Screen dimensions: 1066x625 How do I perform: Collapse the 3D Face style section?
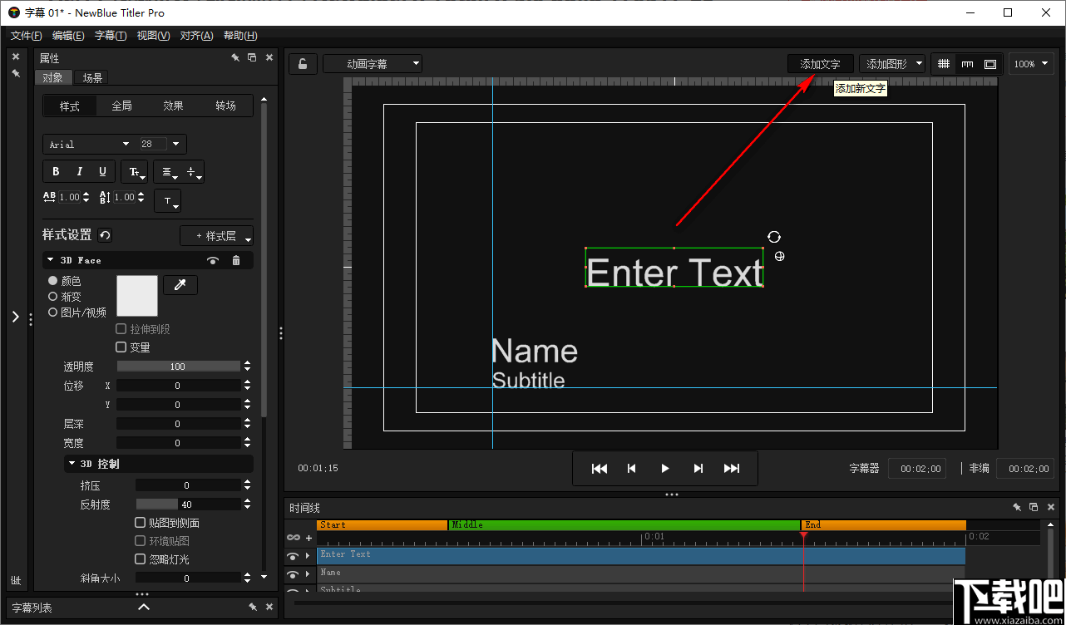(x=50, y=259)
